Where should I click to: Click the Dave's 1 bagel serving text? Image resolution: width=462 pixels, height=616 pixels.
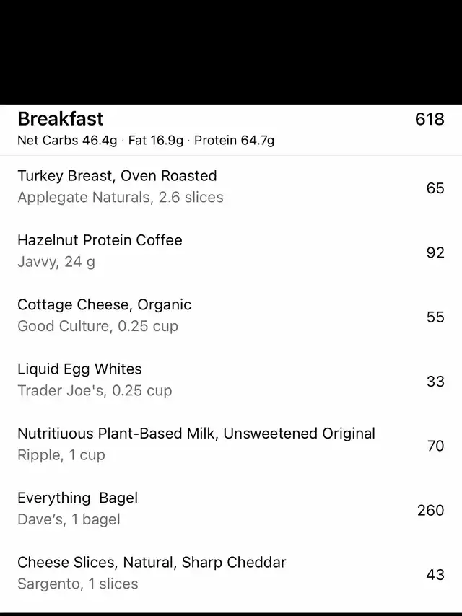(x=69, y=519)
